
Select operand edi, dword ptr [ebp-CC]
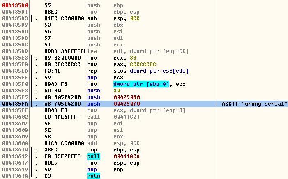click(x=151, y=51)
